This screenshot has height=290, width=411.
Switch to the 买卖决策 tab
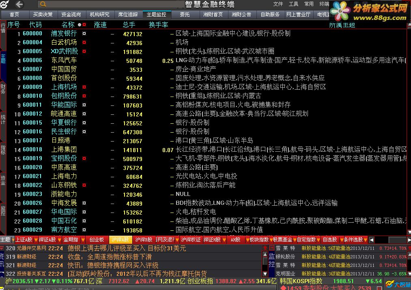(x=43, y=15)
